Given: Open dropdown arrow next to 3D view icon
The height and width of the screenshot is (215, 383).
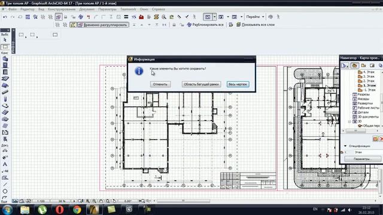Looking at the screenshot, I should point(241,17).
